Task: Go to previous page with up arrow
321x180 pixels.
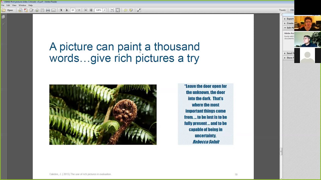Action: coord(61,10)
